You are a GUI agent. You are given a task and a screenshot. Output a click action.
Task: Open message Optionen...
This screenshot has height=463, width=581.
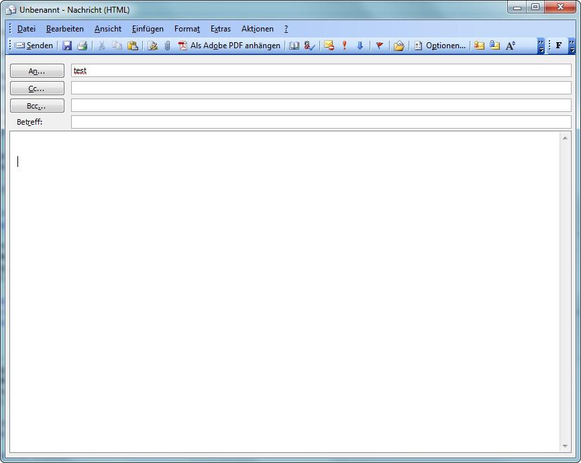pos(440,46)
